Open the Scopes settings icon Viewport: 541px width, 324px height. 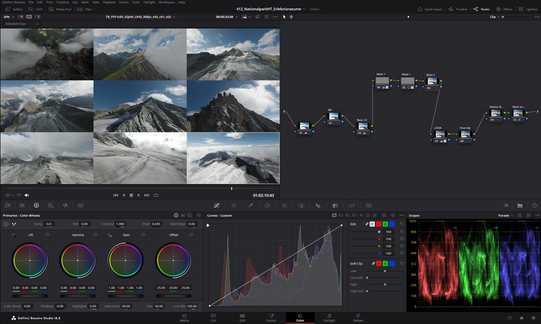[520, 215]
